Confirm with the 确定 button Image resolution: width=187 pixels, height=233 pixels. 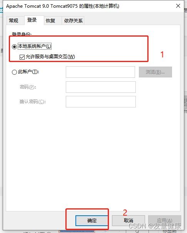point(92,221)
